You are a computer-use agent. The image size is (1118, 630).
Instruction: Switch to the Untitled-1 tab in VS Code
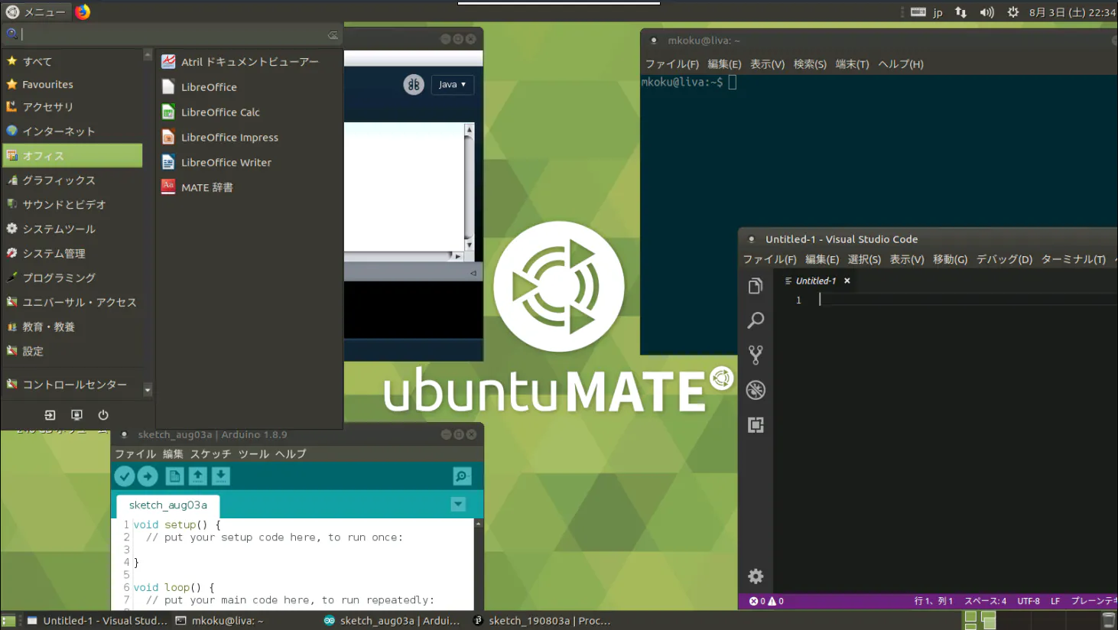(x=817, y=280)
